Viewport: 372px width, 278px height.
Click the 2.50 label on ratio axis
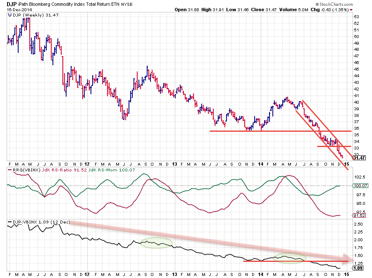358,224
